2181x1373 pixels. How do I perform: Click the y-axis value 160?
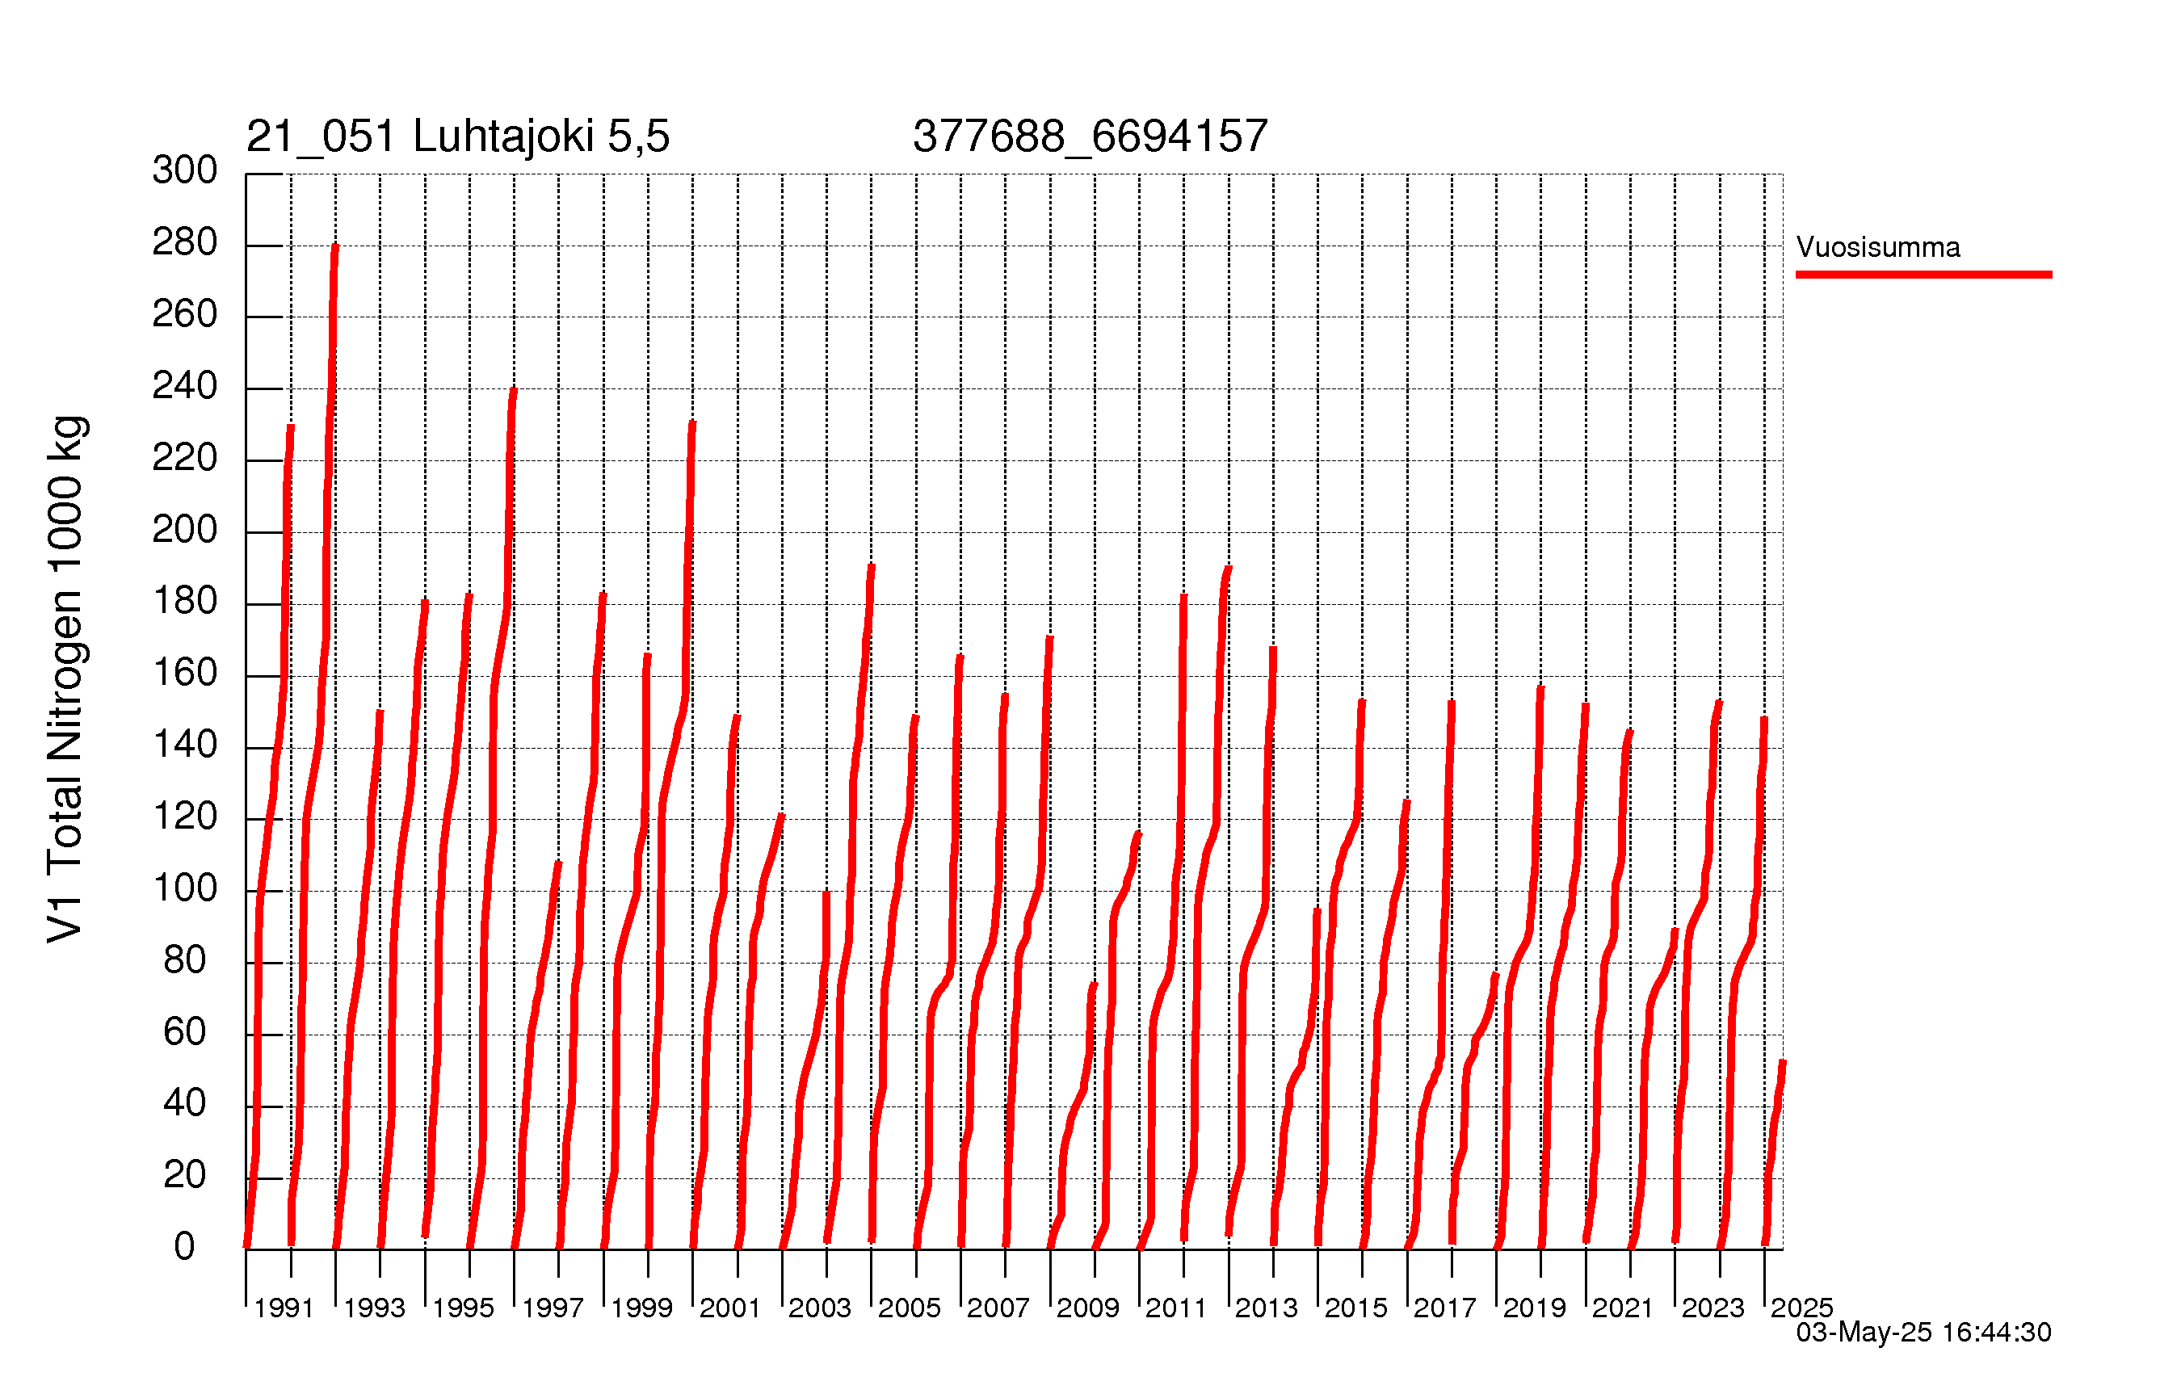click(185, 673)
